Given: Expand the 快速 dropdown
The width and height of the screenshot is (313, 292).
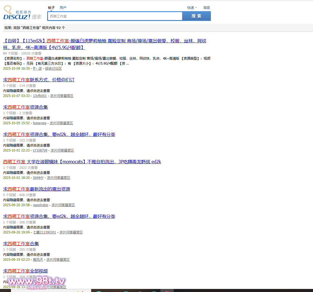Looking at the screenshot, I should coord(192,8).
